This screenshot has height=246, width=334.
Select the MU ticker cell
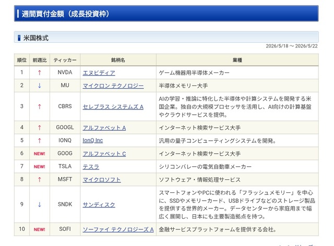tap(65, 85)
